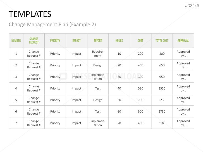Select the Change Management Plan subtitle text
The image size is (203, 152).
(x=52, y=25)
